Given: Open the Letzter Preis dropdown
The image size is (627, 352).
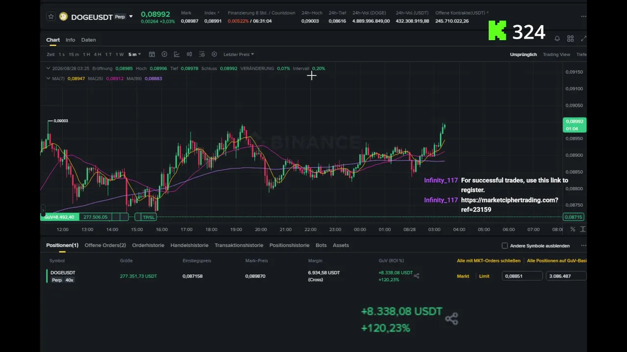Looking at the screenshot, I should point(239,54).
